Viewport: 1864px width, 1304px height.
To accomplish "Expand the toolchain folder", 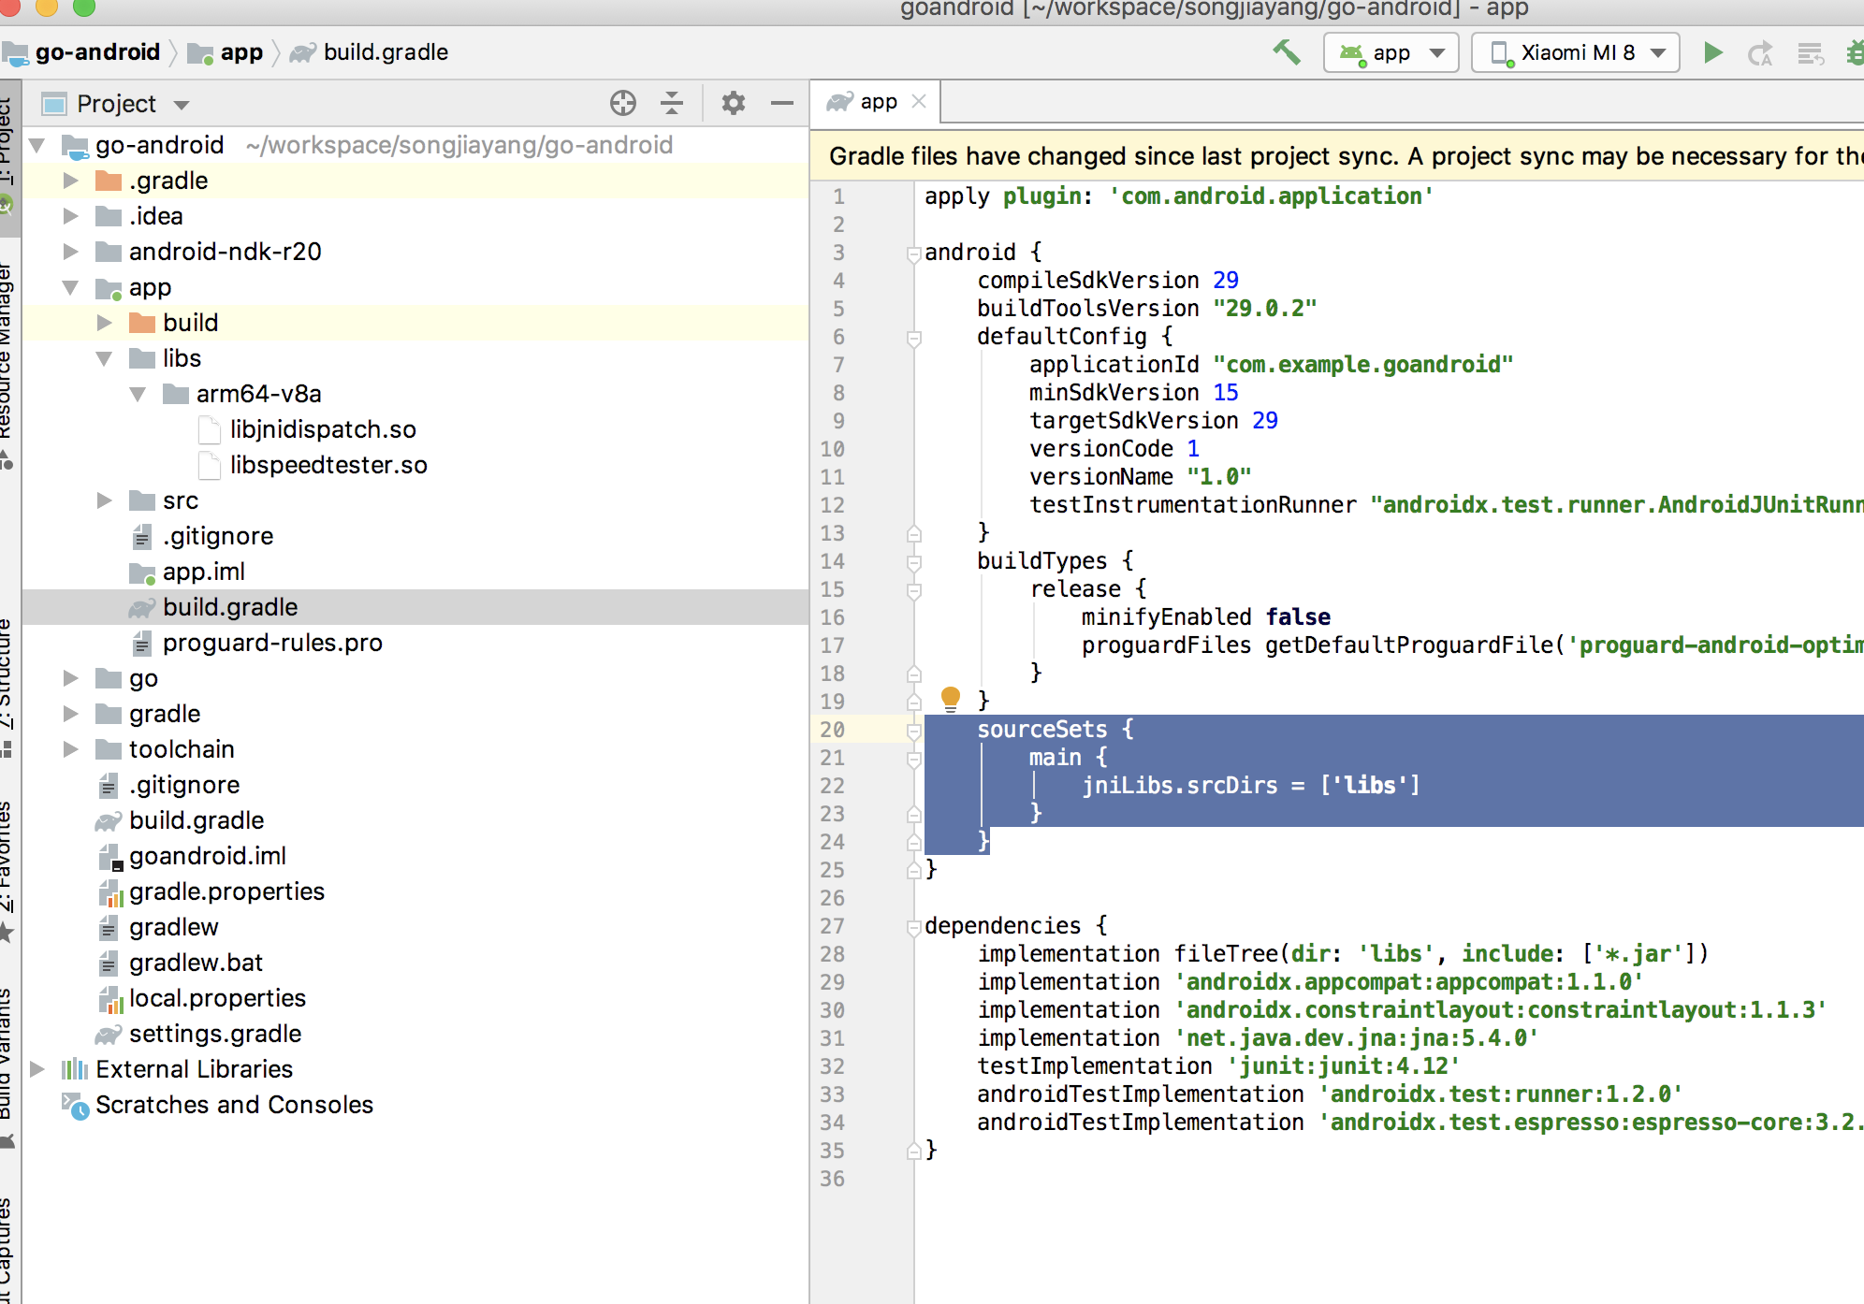I will click(x=71, y=749).
